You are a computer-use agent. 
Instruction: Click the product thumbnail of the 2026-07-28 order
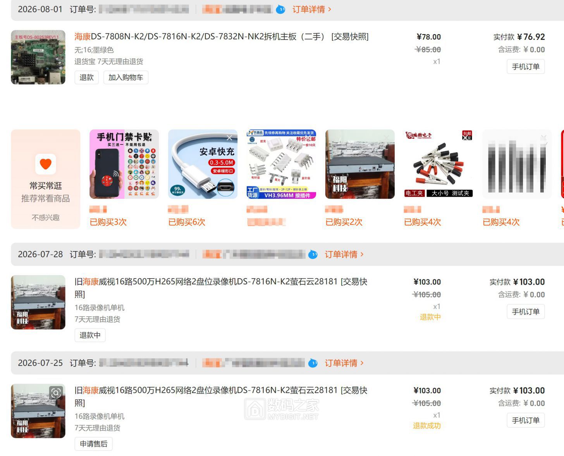click(38, 302)
